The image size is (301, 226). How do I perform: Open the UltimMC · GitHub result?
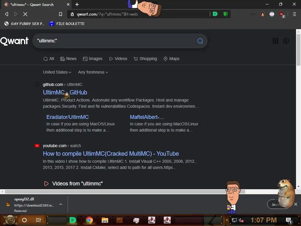65,92
